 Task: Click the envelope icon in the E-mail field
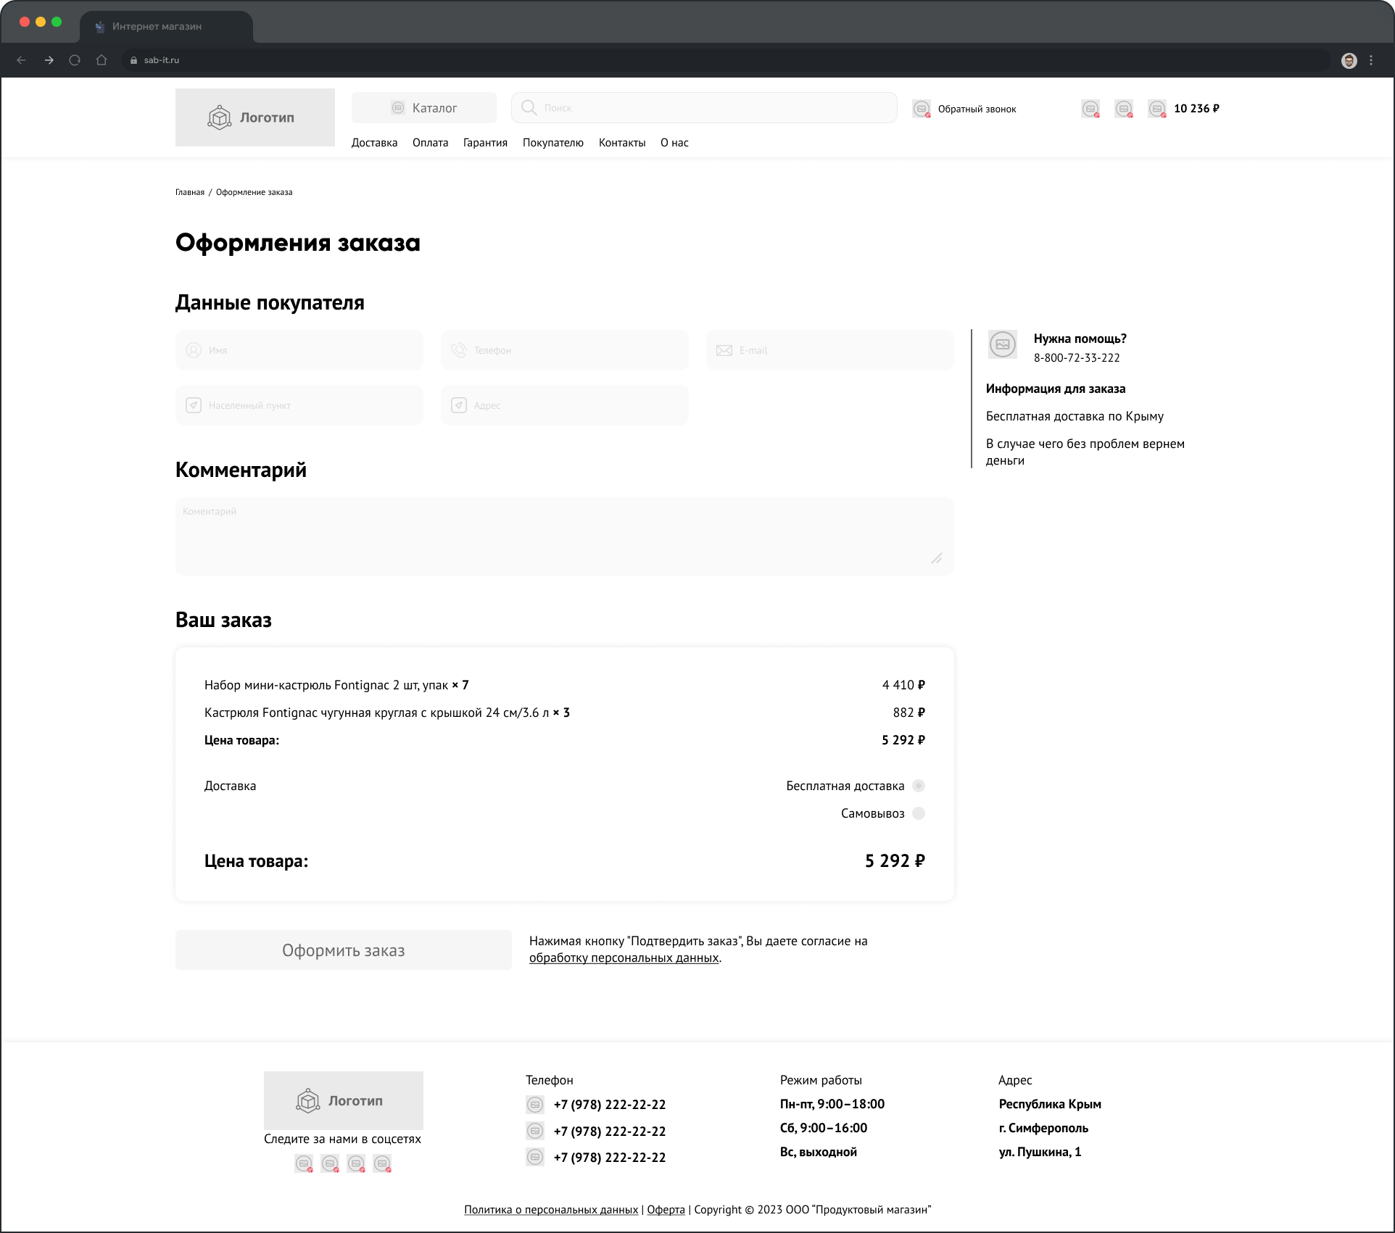pyautogui.click(x=724, y=349)
